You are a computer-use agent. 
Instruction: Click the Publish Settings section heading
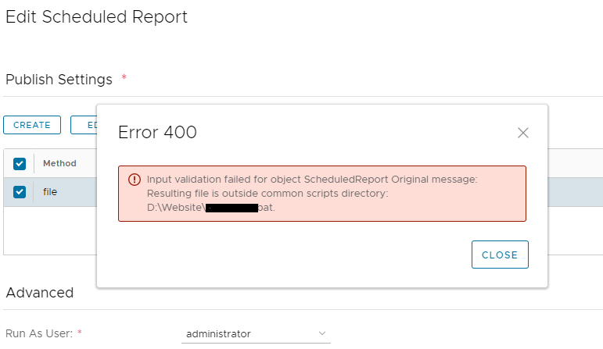59,80
